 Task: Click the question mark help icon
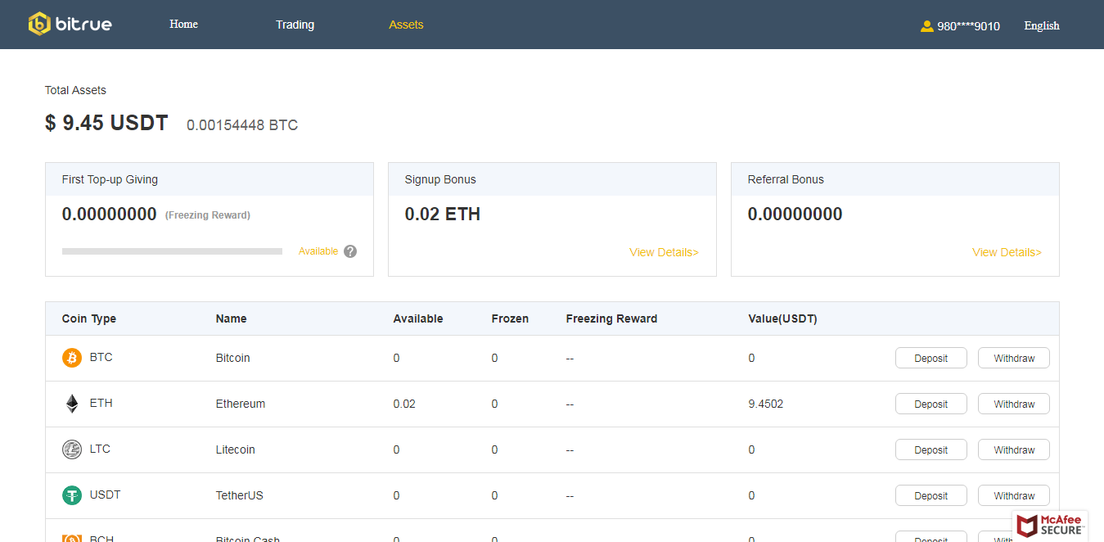(350, 251)
